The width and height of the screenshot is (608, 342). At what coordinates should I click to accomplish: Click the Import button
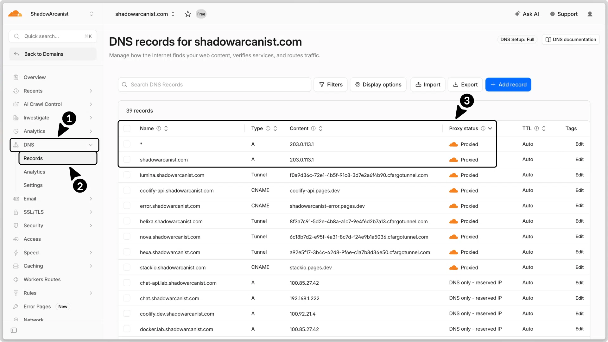point(428,85)
